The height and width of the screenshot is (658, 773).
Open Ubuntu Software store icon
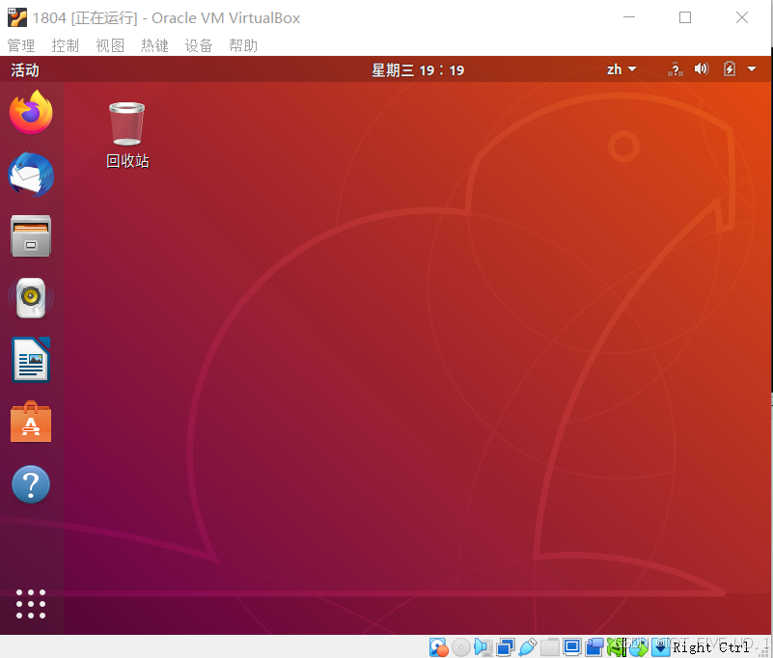click(31, 422)
